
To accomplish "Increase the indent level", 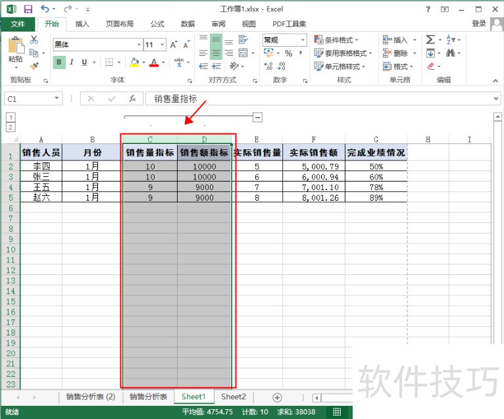I will (216, 66).
